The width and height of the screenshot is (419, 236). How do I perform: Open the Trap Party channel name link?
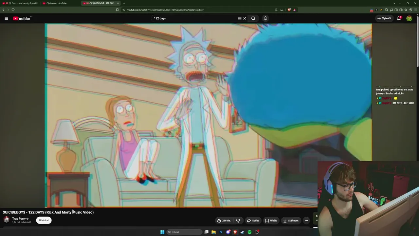click(19, 219)
